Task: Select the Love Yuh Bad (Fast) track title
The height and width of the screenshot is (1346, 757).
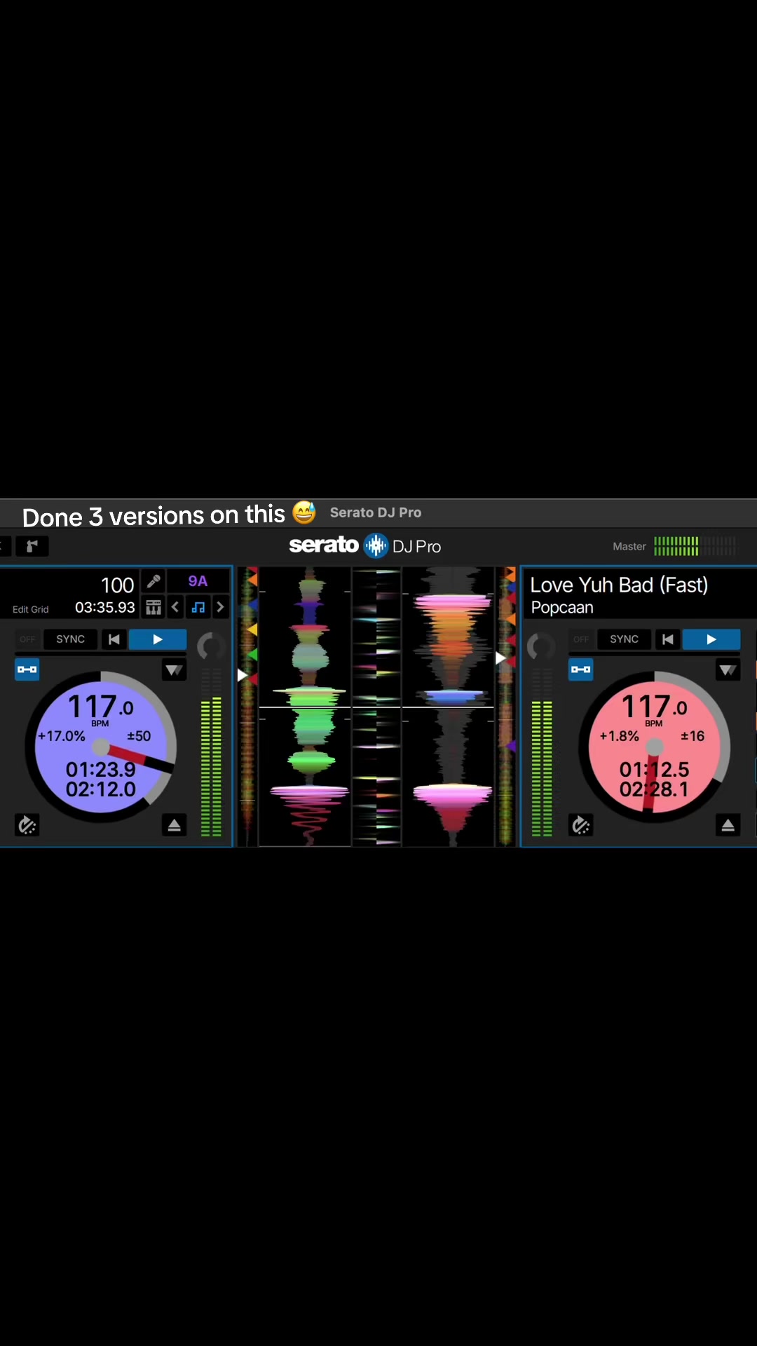Action: coord(619,585)
